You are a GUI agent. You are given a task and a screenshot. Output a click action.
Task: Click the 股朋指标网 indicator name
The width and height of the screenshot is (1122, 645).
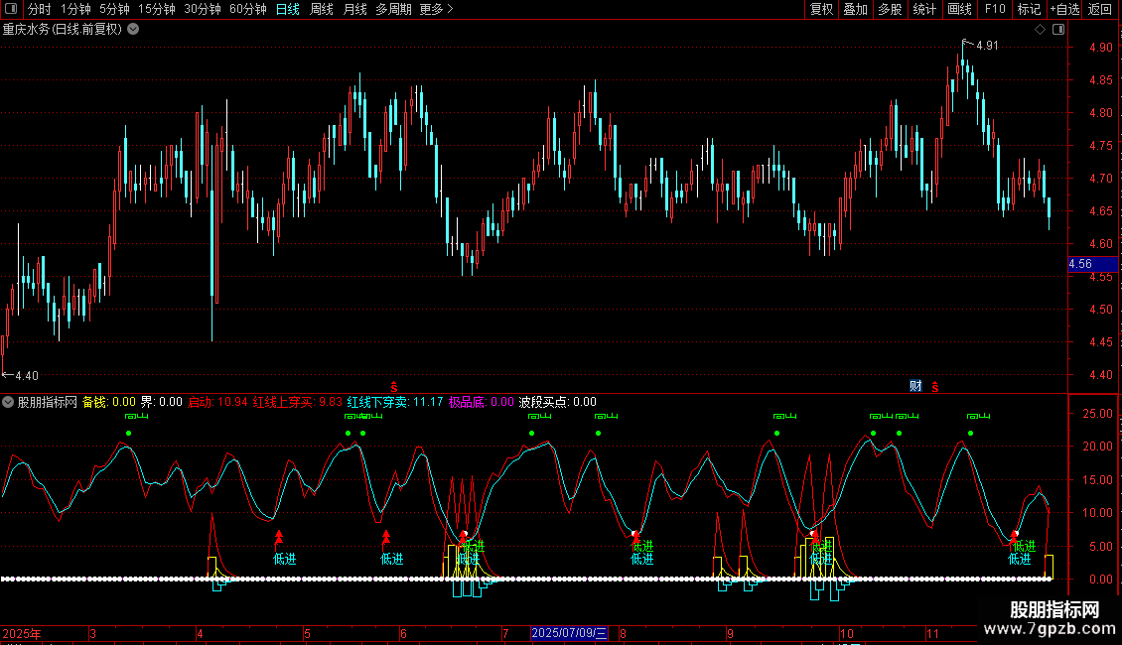(48, 403)
